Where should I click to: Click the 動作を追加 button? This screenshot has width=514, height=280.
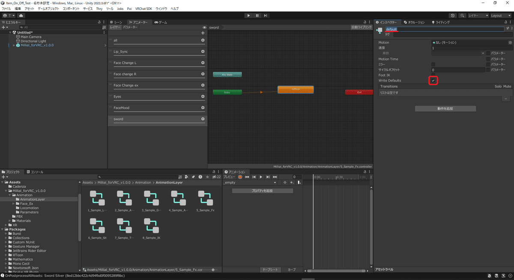coord(445,109)
